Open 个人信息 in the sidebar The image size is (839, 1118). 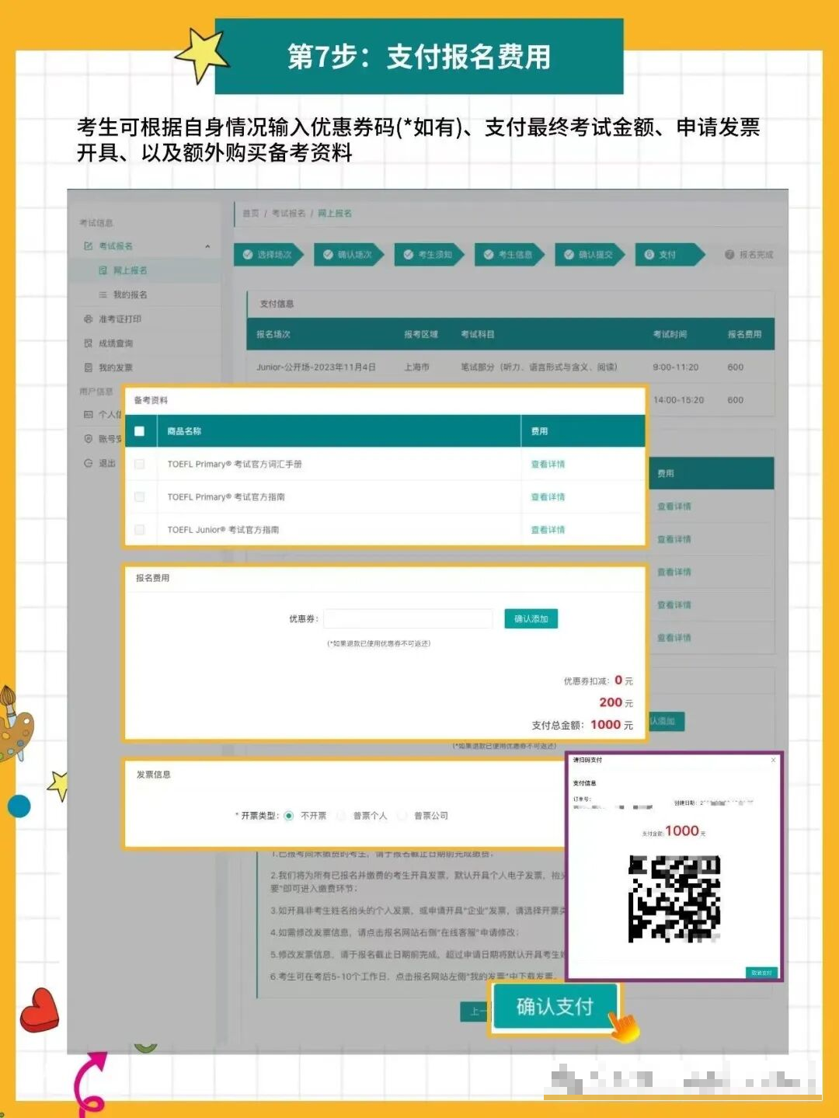pos(89,415)
